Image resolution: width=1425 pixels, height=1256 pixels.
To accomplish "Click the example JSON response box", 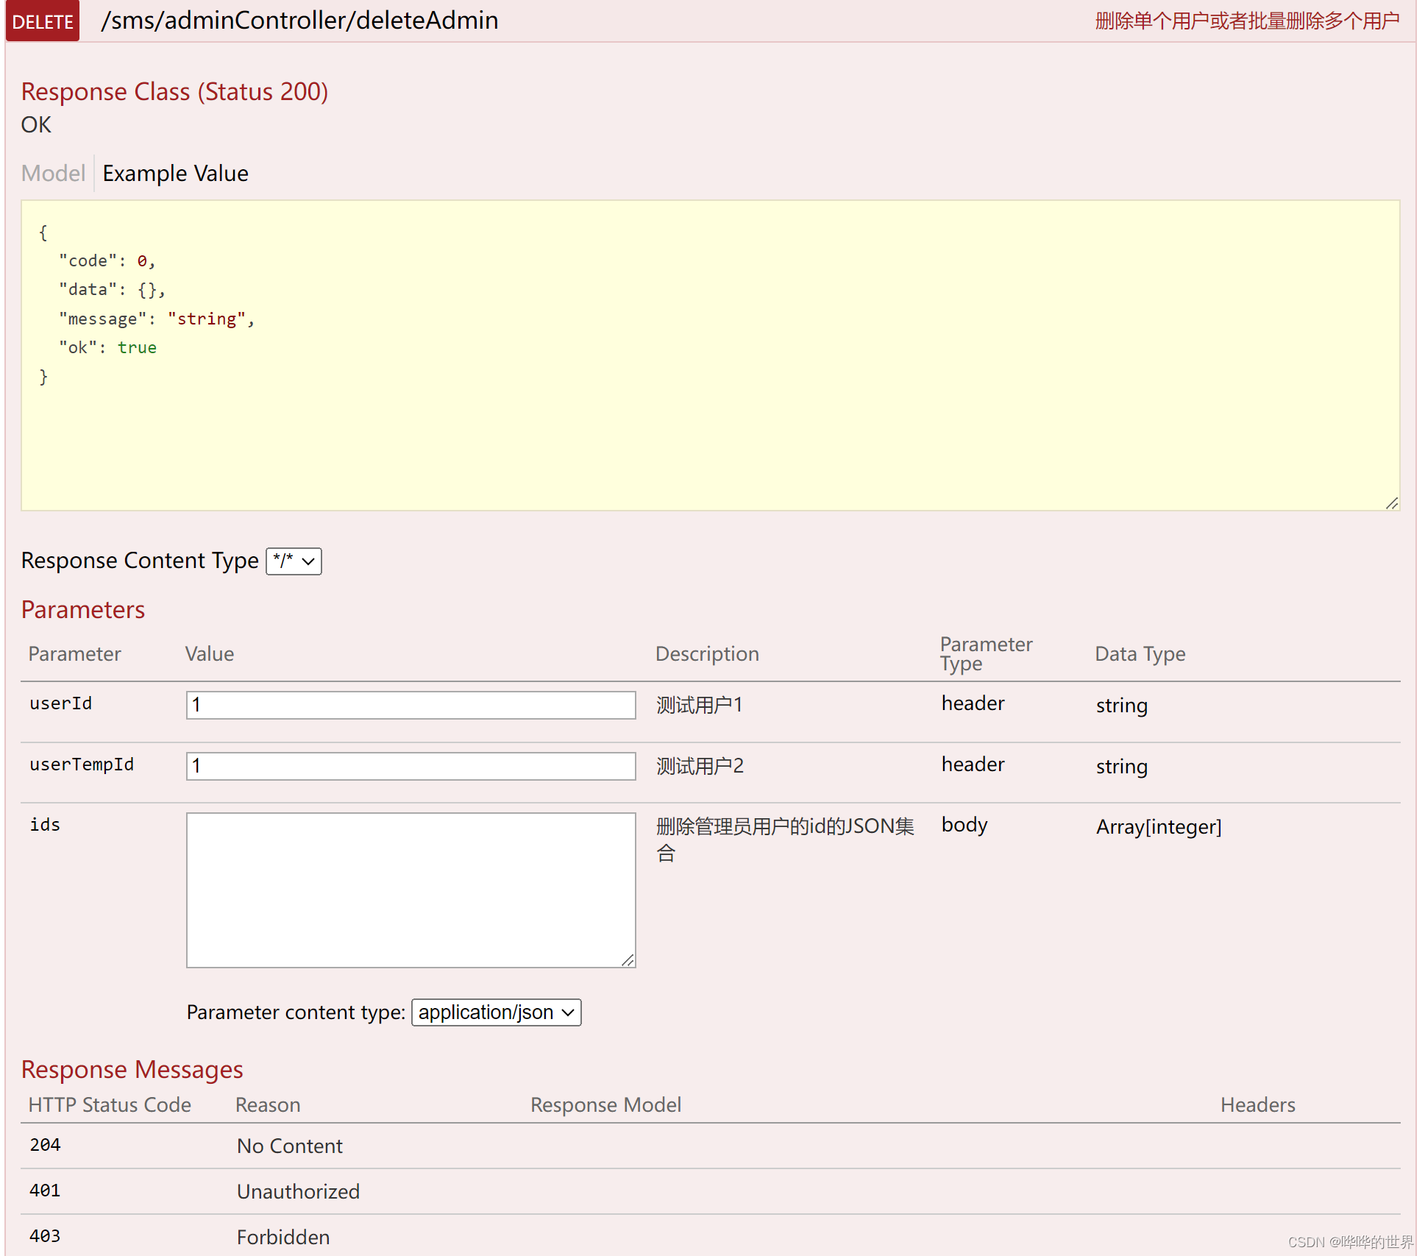I will click(x=709, y=355).
